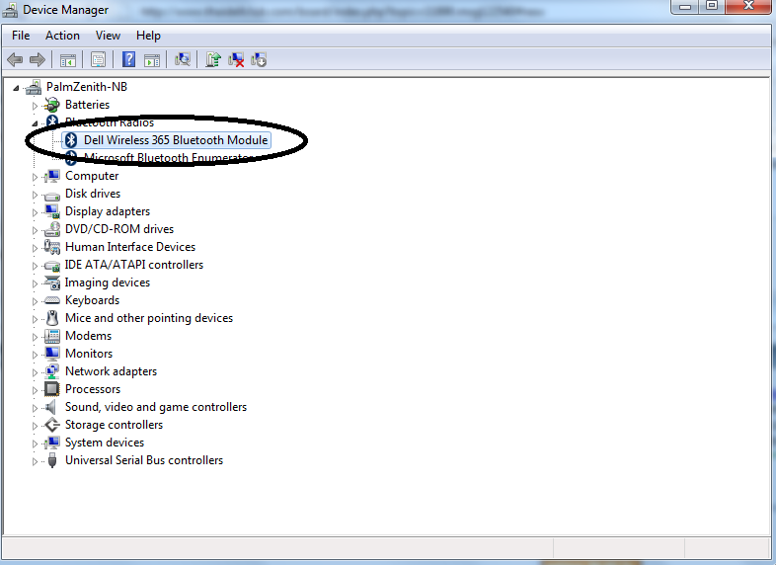Expand the System devices node arrow
776x565 pixels.
click(x=35, y=444)
